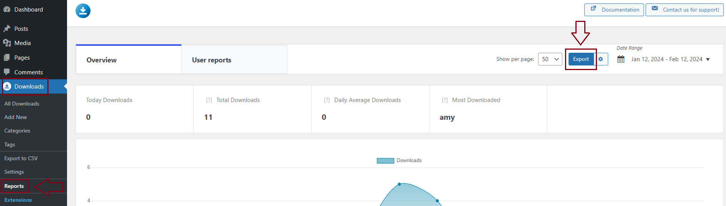The width and height of the screenshot is (726, 206).
Task: Click the Daily Average Downloads label
Action: [x=367, y=100]
